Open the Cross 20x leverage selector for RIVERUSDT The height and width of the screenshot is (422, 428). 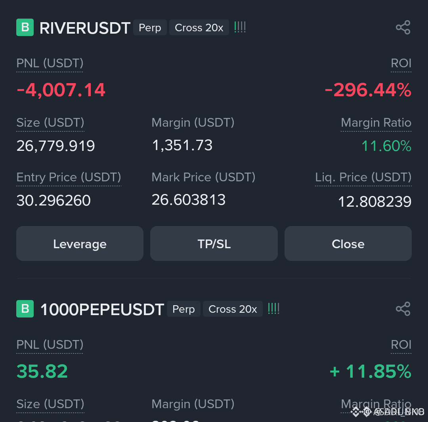tap(199, 27)
